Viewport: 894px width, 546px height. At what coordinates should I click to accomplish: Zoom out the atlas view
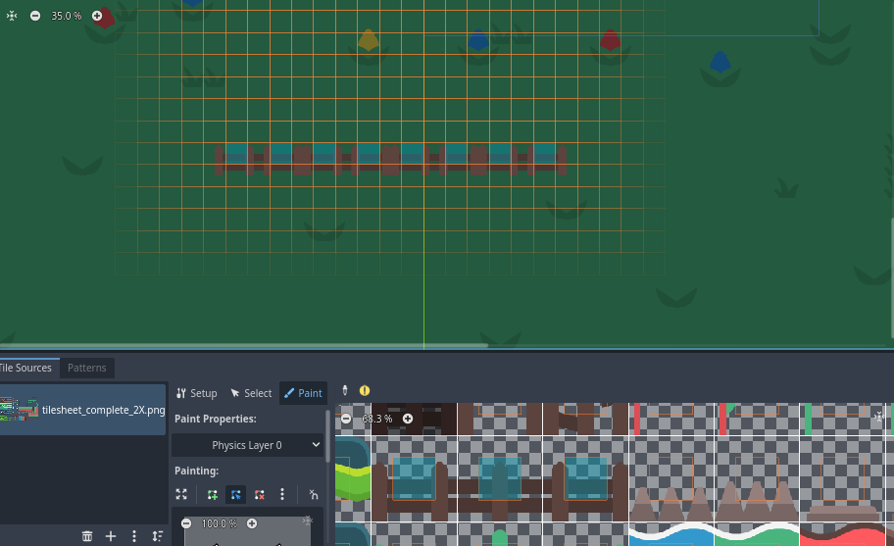click(x=346, y=419)
